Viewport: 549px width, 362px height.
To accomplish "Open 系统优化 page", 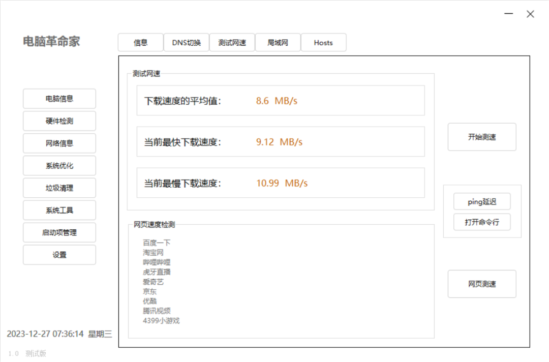I will coord(59,166).
